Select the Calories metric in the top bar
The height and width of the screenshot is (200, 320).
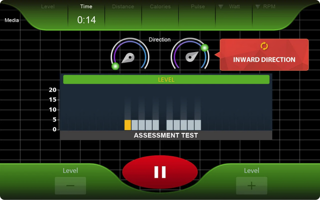(x=160, y=7)
